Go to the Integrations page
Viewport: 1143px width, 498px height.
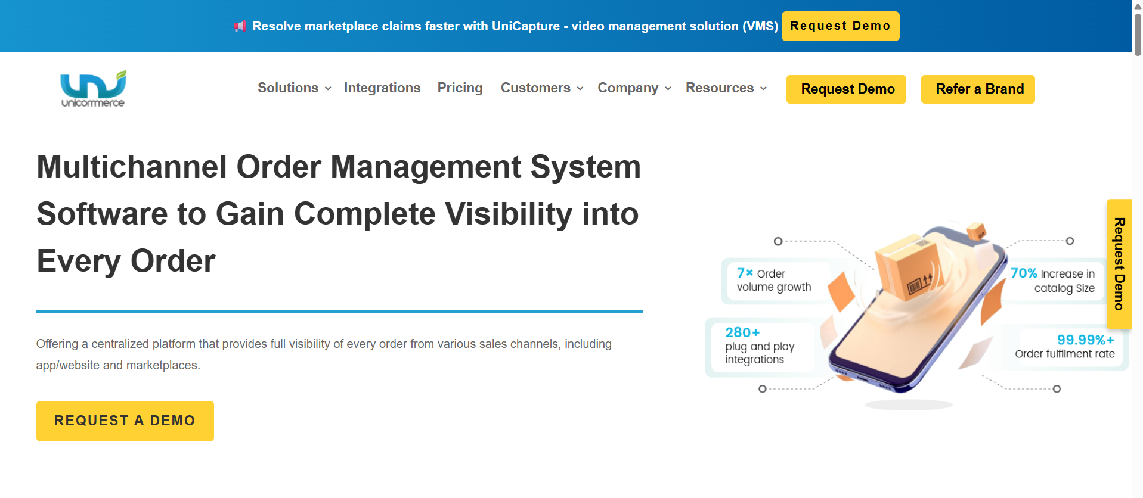coord(382,88)
